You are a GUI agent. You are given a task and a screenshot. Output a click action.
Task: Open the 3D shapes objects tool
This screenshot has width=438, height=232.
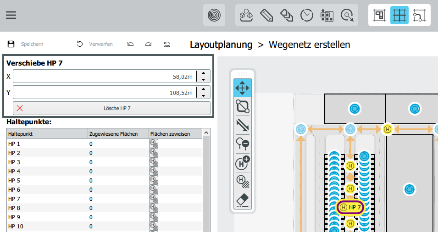246,15
